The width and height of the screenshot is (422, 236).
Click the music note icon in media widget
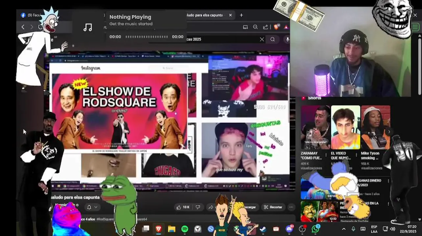pos(88,28)
